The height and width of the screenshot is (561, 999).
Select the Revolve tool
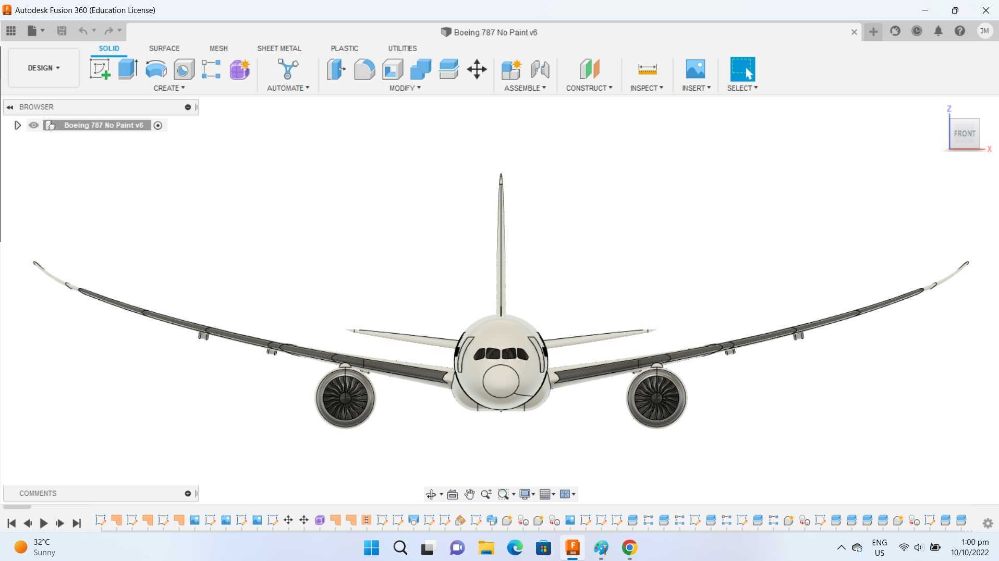(156, 69)
